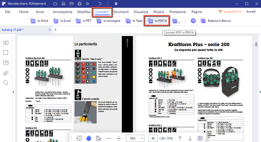Convert PDF In Testo
The image size is (261, 142).
click(134, 21)
